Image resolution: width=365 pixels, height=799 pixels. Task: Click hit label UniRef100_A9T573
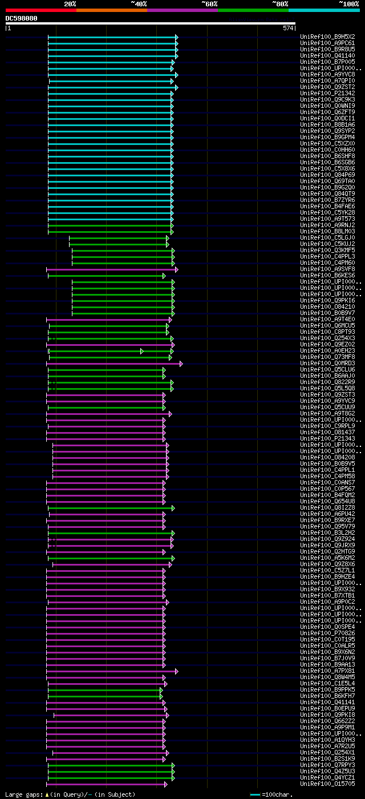[327, 219]
